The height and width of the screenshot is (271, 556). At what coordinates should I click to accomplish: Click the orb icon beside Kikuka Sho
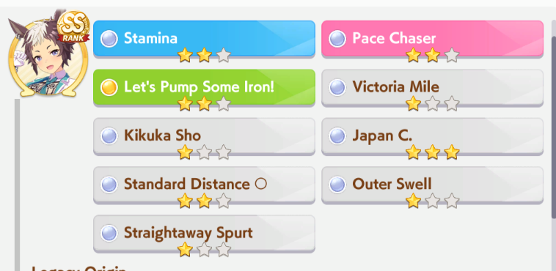pyautogui.click(x=109, y=135)
